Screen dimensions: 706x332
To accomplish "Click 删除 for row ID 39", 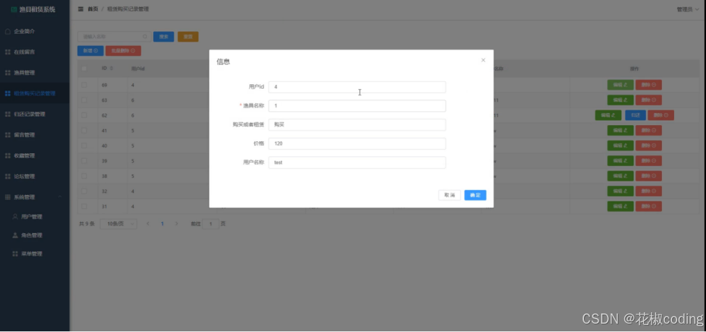I will pyautogui.click(x=648, y=161).
